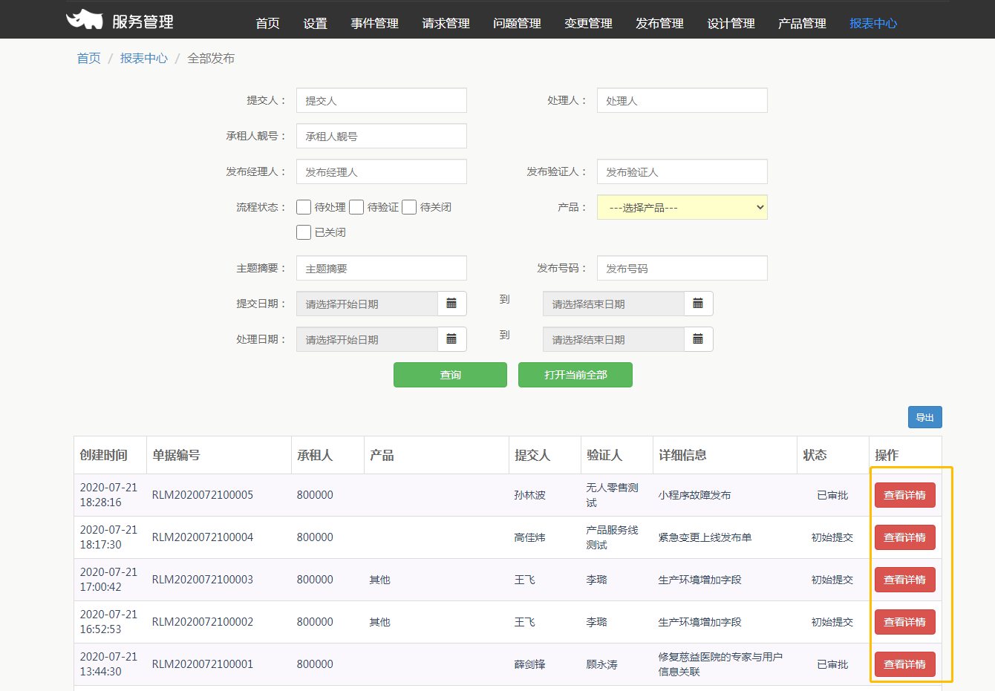The height and width of the screenshot is (691, 995).
Task: Open 事件管理 menu
Action: pyautogui.click(x=374, y=23)
